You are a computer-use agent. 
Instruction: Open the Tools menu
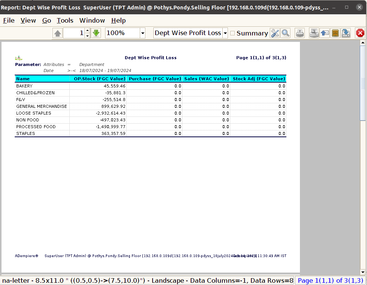pyautogui.click(x=65, y=21)
